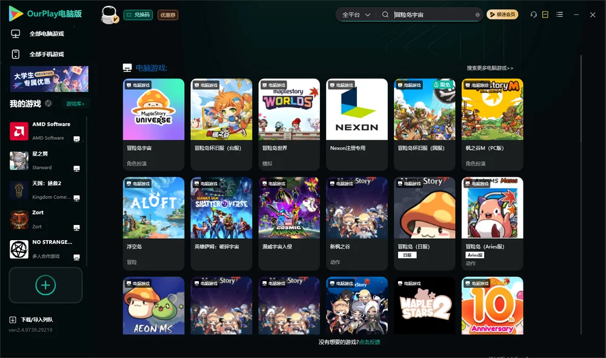Image resolution: width=606 pixels, height=358 pixels.
Task: Clear the search box text
Action: (478, 15)
